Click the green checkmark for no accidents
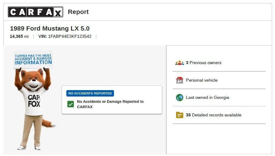This screenshot has height=156, width=275. coord(70,104)
